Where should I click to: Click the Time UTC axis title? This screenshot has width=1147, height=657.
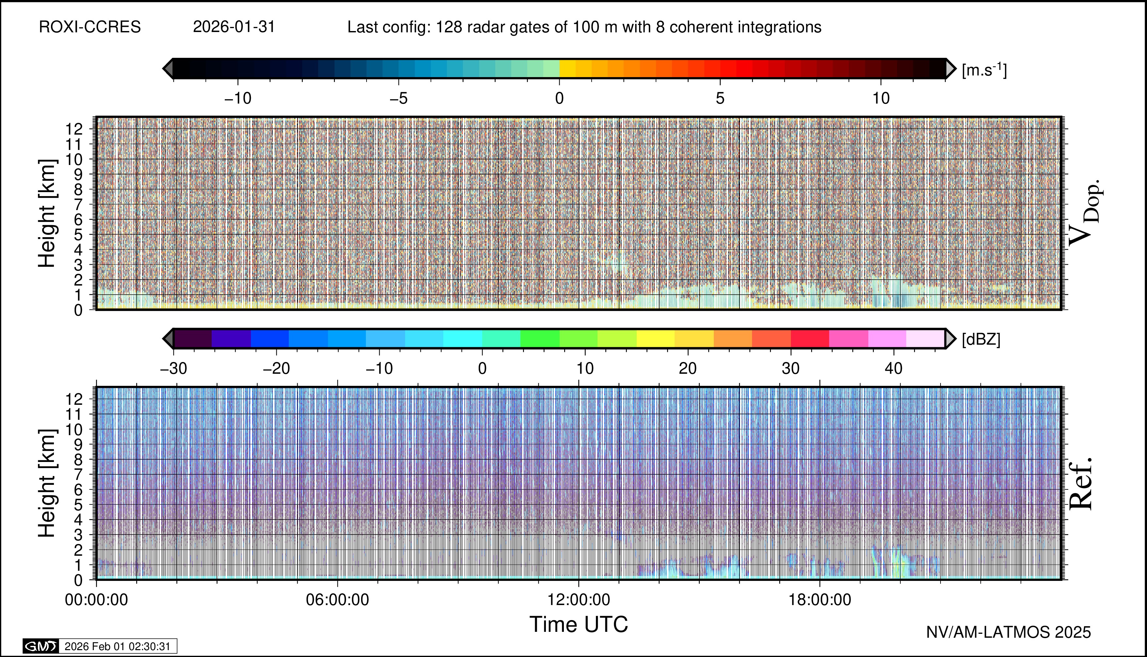(x=579, y=625)
